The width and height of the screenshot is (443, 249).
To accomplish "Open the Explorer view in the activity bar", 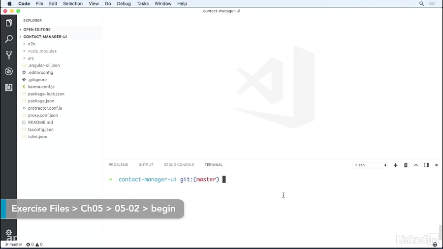I will click(x=9, y=23).
